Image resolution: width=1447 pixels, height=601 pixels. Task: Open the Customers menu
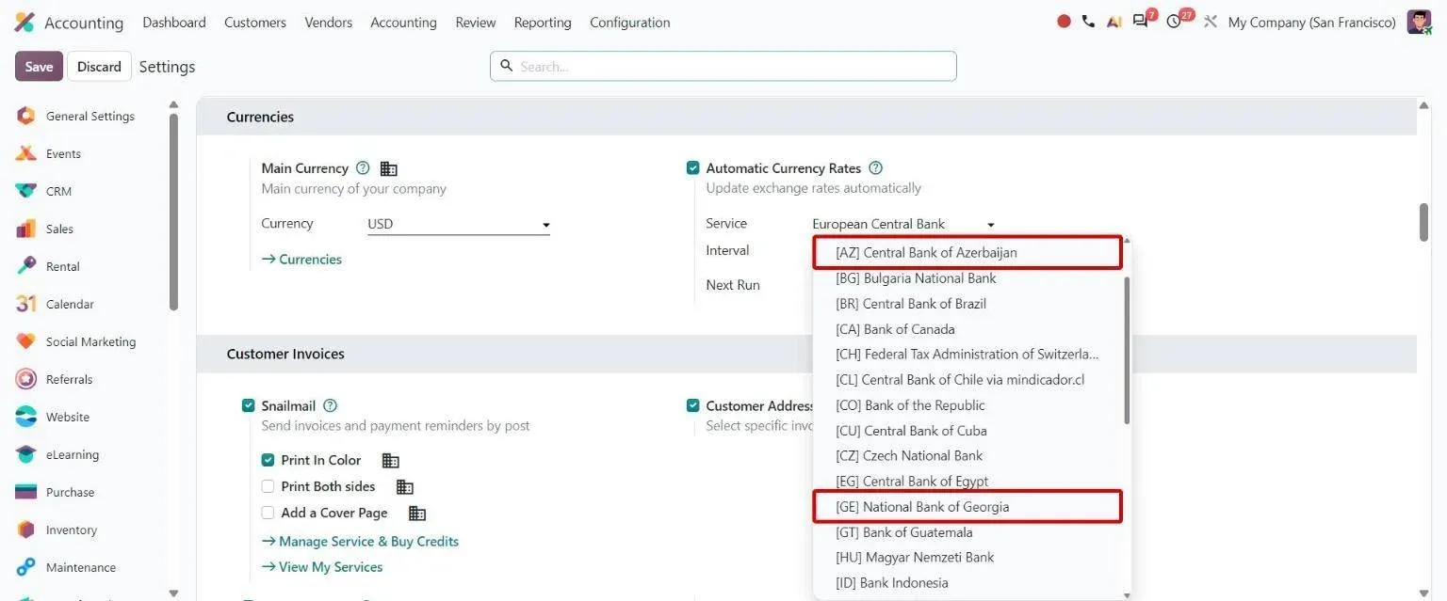click(255, 22)
